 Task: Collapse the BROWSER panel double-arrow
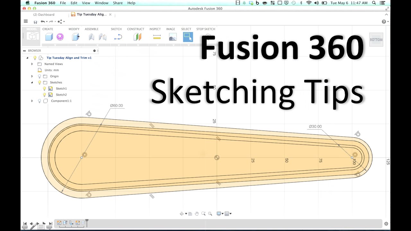(x=24, y=51)
